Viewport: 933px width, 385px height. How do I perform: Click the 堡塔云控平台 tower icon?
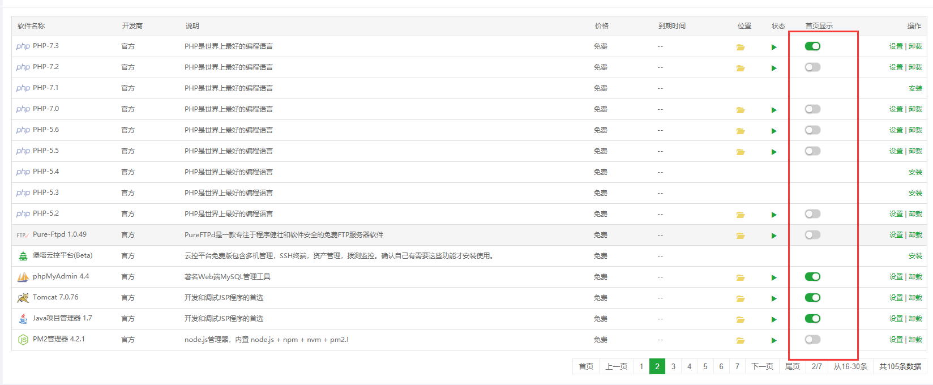click(23, 256)
